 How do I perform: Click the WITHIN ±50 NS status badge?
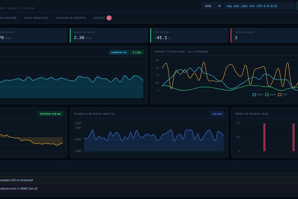pos(50,114)
